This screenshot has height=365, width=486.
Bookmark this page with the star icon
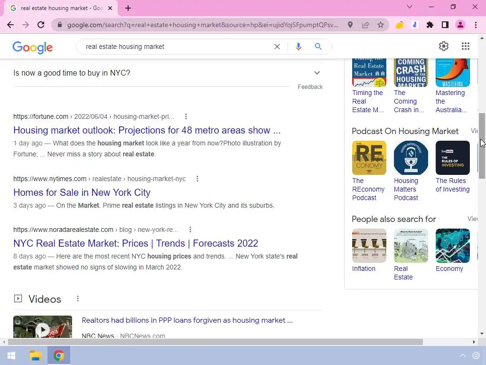pos(381,25)
